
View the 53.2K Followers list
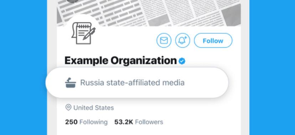139,122
